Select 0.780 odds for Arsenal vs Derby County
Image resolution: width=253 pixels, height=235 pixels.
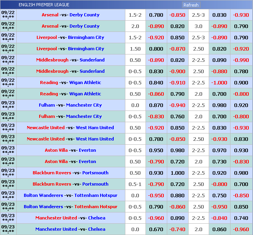pos(156,15)
